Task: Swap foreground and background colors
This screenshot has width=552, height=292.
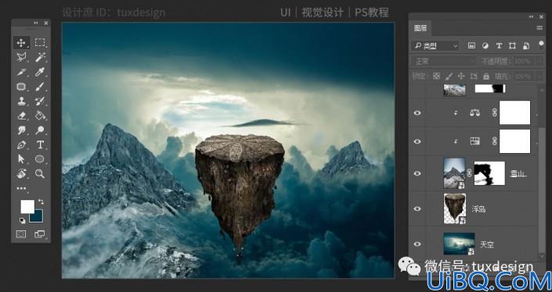Action: 41,201
